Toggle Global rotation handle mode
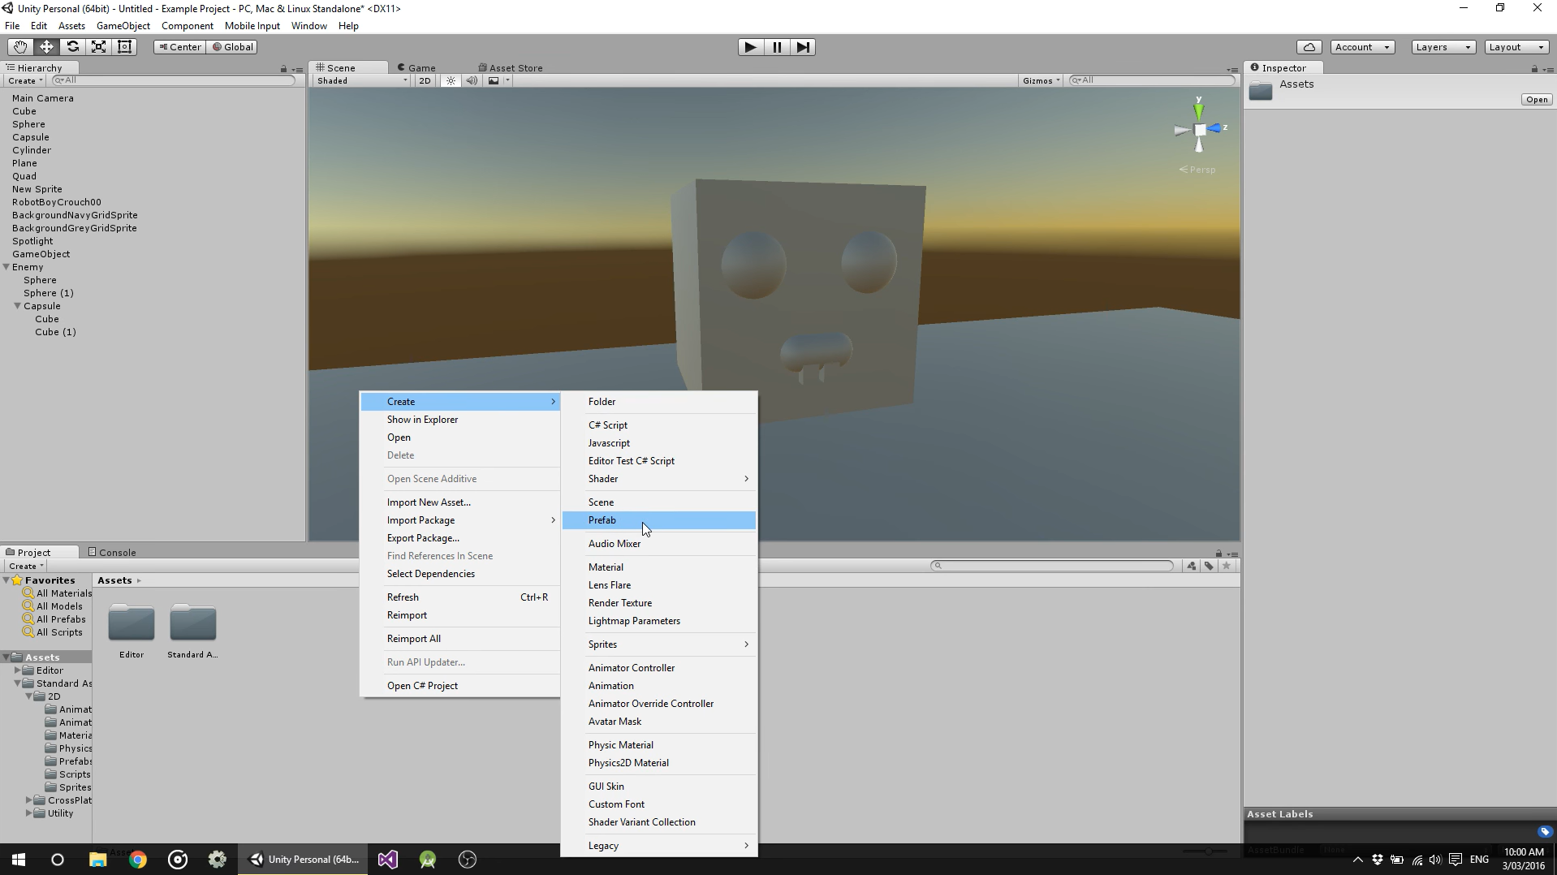 click(233, 47)
